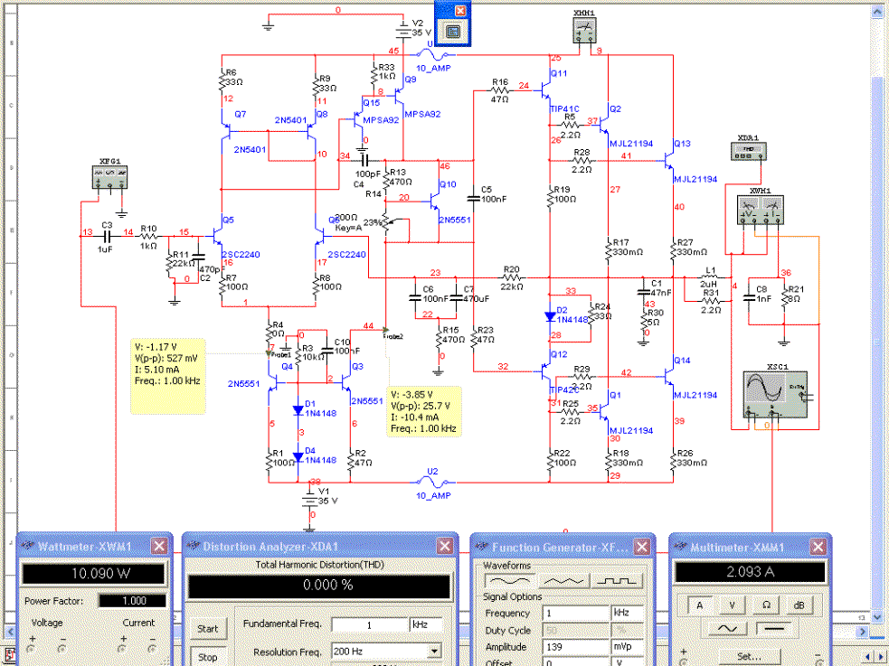Open the Resolution Freq. 200 Hz dropdown

[434, 652]
